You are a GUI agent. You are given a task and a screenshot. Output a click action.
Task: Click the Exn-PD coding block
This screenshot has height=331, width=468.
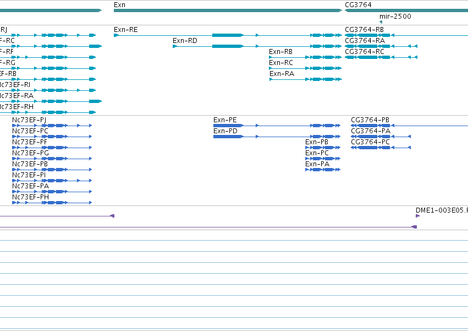(228, 137)
